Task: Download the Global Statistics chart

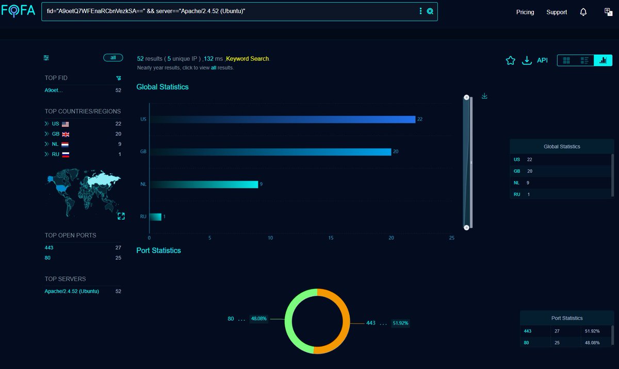Action: [484, 96]
